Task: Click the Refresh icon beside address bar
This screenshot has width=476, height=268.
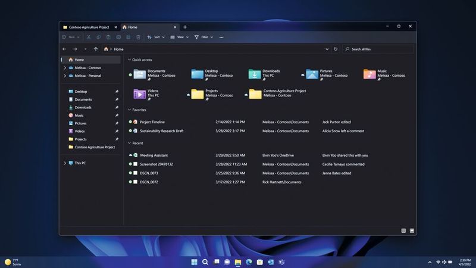Action: click(336, 49)
